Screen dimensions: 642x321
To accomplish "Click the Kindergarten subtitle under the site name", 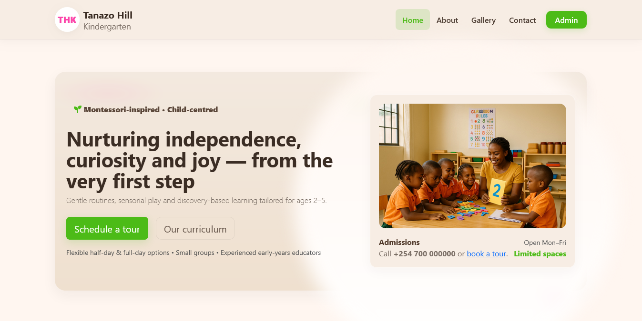I will (x=107, y=27).
